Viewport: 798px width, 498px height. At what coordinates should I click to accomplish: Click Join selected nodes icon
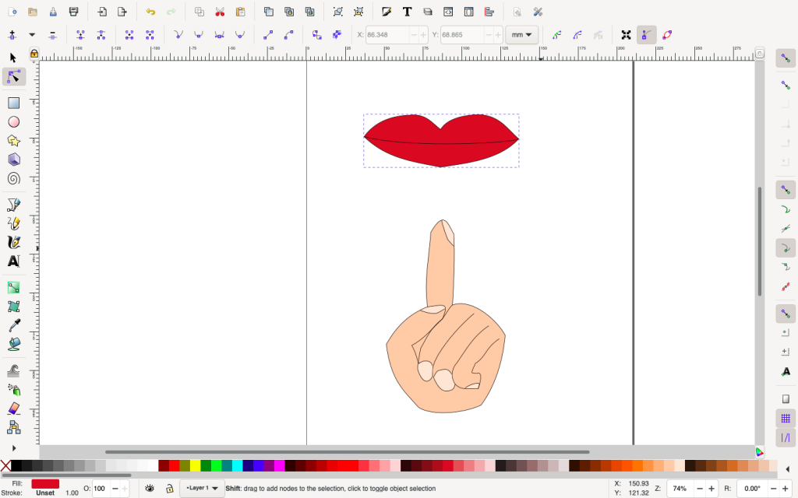pos(80,34)
